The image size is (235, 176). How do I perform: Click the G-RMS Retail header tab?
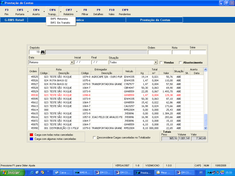(14, 20)
